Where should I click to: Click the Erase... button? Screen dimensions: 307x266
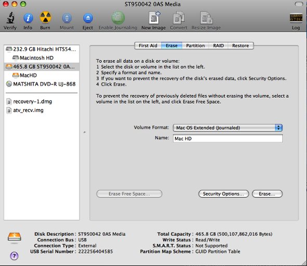(x=267, y=194)
